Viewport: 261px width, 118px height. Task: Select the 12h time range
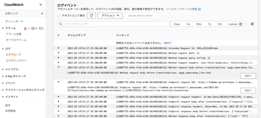219,24
